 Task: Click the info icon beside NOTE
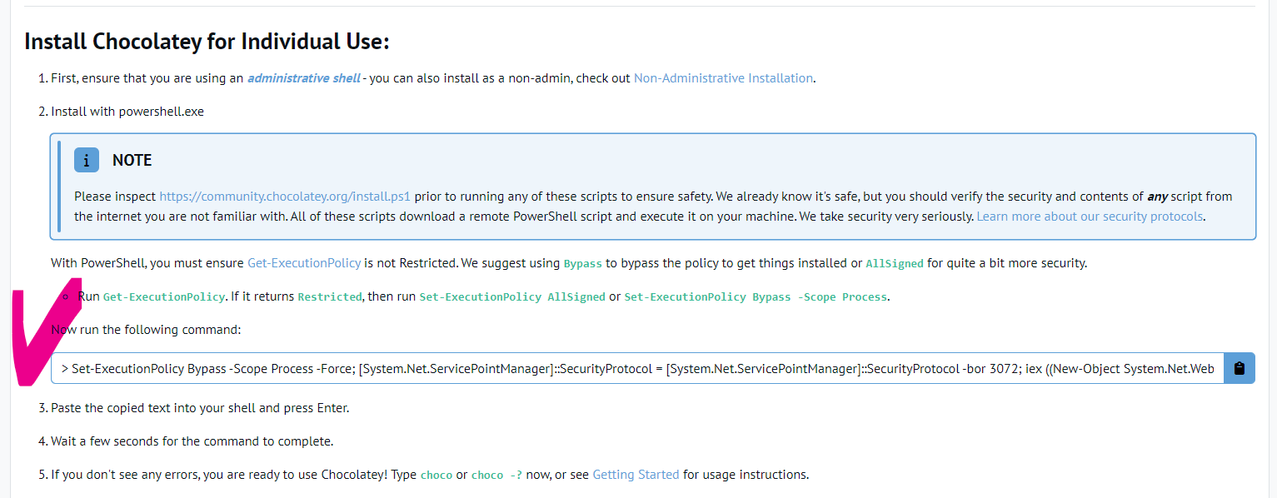tap(87, 160)
